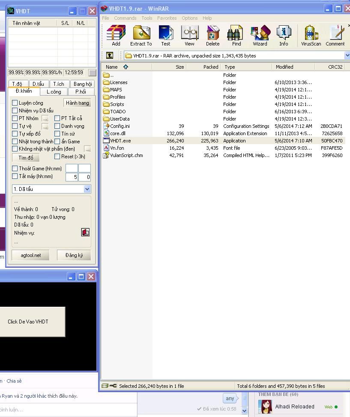This screenshot has width=350, height=417.
Task: Sort by the Size column header
Action: point(169,67)
